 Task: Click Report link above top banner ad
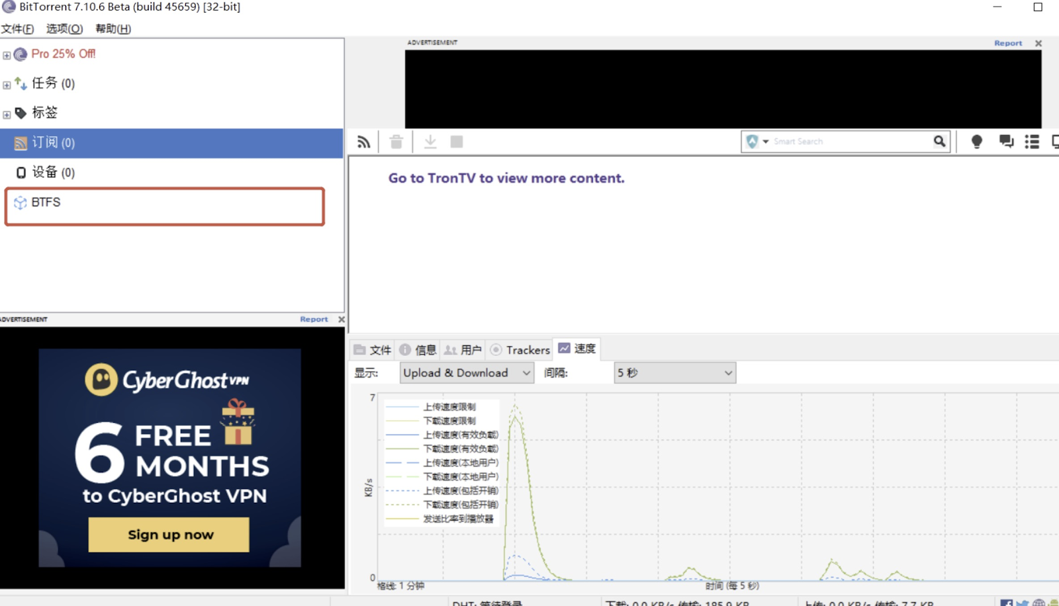pyautogui.click(x=1008, y=43)
